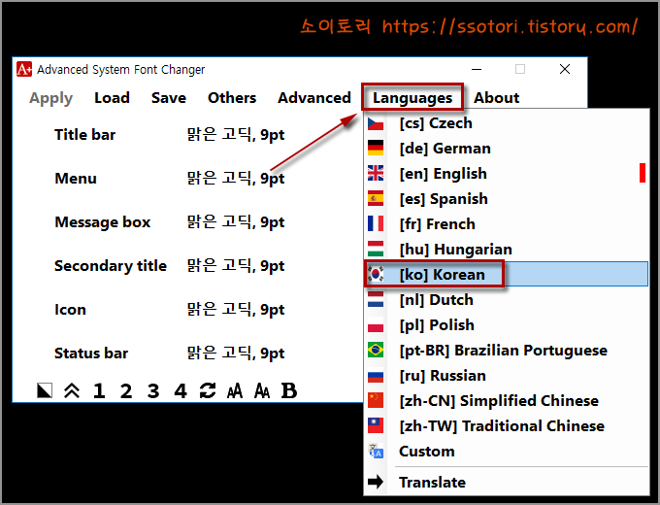
Task: Change the Status bar font value
Action: point(236,353)
